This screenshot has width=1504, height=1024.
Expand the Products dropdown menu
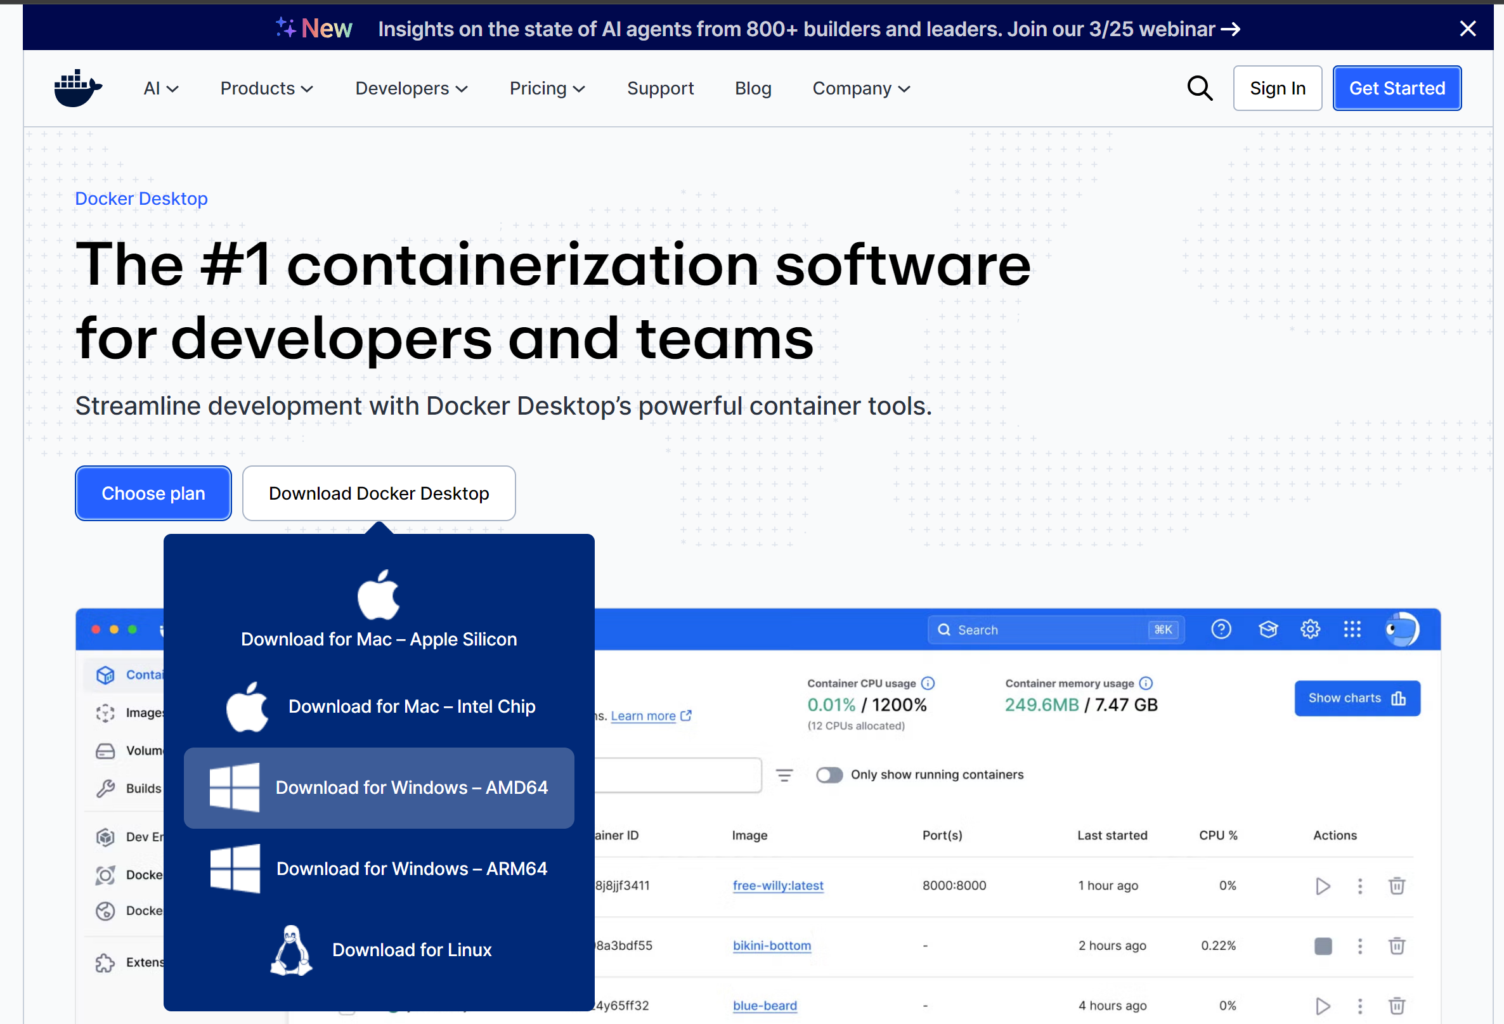pyautogui.click(x=267, y=88)
